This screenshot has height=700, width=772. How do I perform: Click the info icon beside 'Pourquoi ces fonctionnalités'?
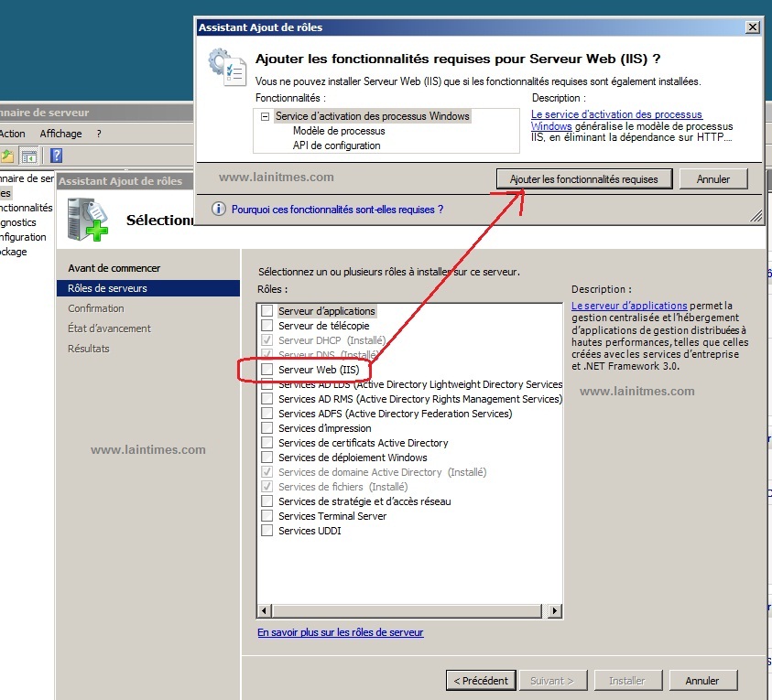click(219, 209)
